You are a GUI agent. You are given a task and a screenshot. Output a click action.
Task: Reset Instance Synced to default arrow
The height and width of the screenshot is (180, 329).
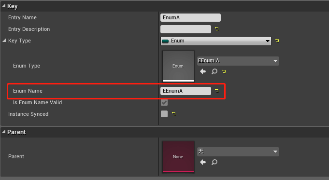(x=174, y=114)
